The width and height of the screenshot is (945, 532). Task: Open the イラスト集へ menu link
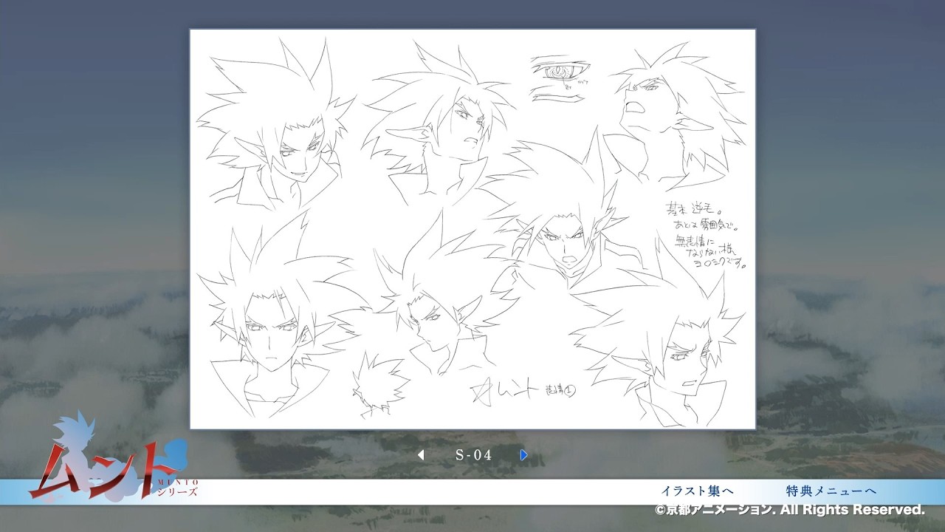pyautogui.click(x=696, y=491)
